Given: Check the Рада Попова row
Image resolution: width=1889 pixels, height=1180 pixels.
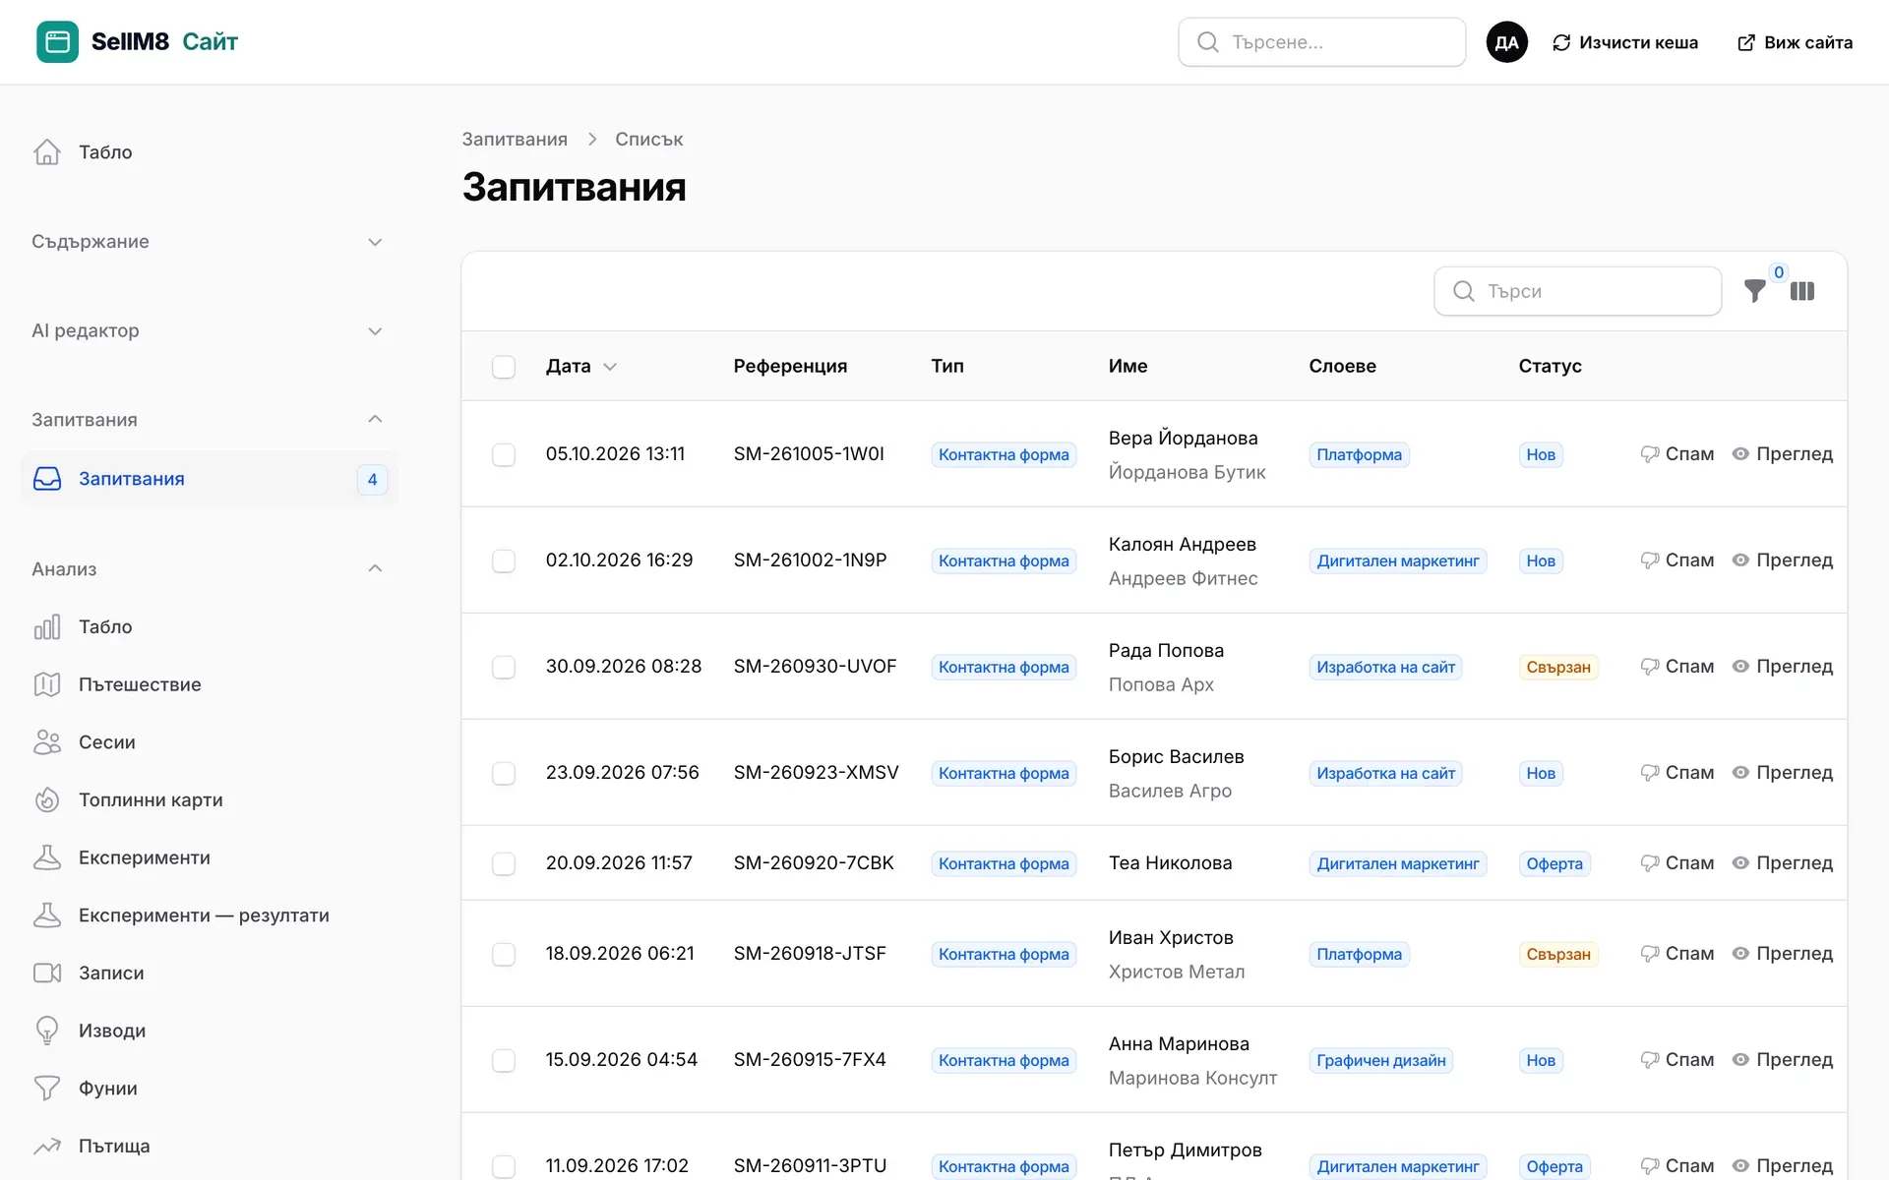Looking at the screenshot, I should coord(504,667).
